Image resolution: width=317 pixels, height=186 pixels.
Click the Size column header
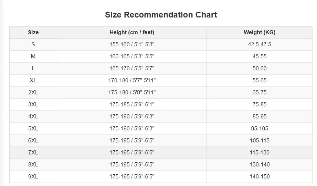point(33,33)
